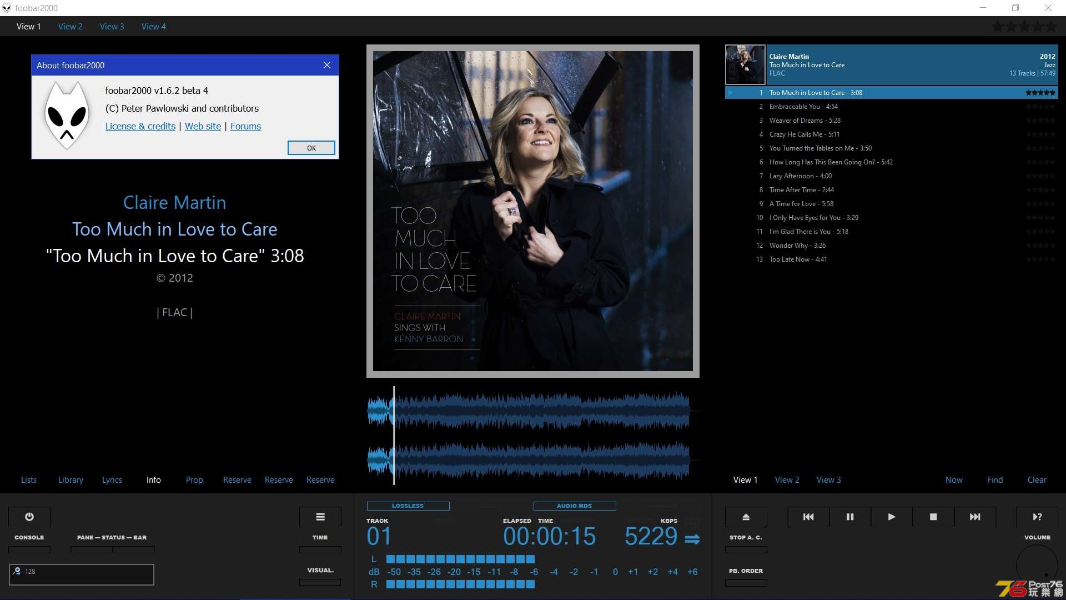Switch to View 2 in top menu
This screenshot has width=1066, height=600.
pyautogui.click(x=71, y=26)
